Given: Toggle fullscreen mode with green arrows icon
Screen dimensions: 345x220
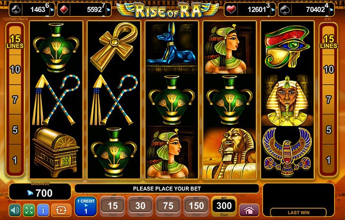Looking at the screenshot, I should (x=29, y=210).
